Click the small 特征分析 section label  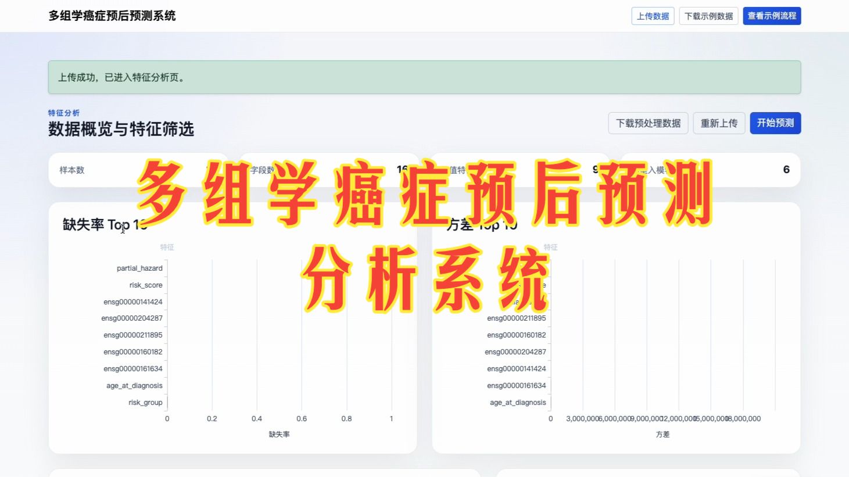(64, 113)
